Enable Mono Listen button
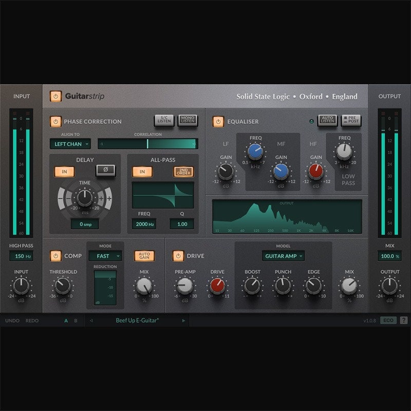 188,120
